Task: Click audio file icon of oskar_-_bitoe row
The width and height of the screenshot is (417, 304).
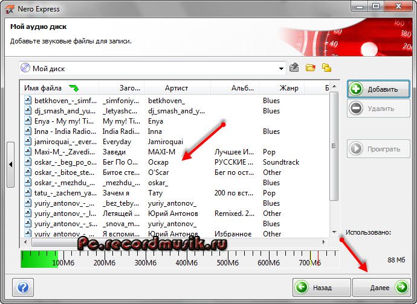Action: coord(28,173)
